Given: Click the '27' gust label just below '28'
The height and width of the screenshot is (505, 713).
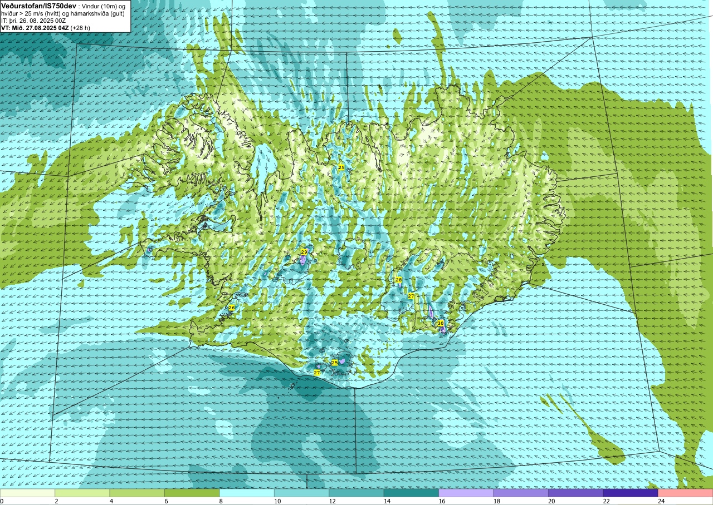Looking at the screenshot, I should pyautogui.click(x=411, y=296).
